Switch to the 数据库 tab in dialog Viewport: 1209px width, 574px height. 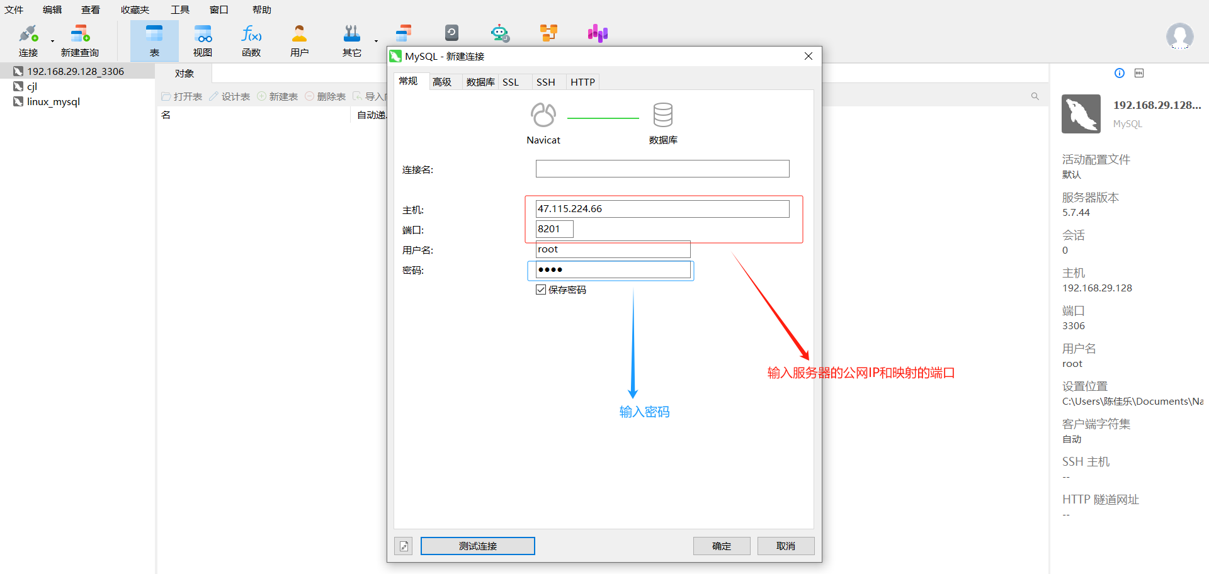(x=480, y=82)
